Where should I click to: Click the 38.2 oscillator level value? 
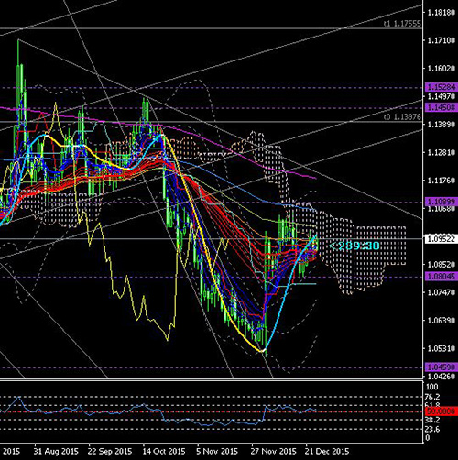pos(432,420)
